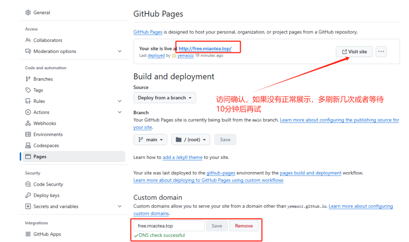This screenshot has height=242, width=409.
Task: Expand the Actions section chevron
Action: [x=120, y=112]
